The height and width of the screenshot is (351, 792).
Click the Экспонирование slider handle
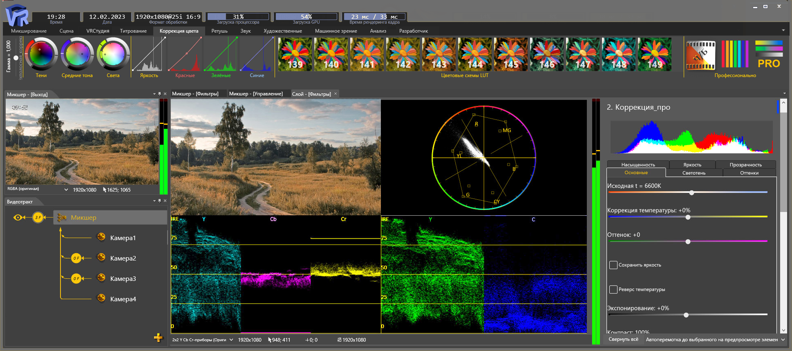(686, 315)
